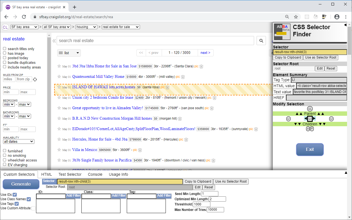Viewport: 352px width, 220px height.
Task: Click the craigslist CL home icon
Action: pyautogui.click(x=5, y=27)
